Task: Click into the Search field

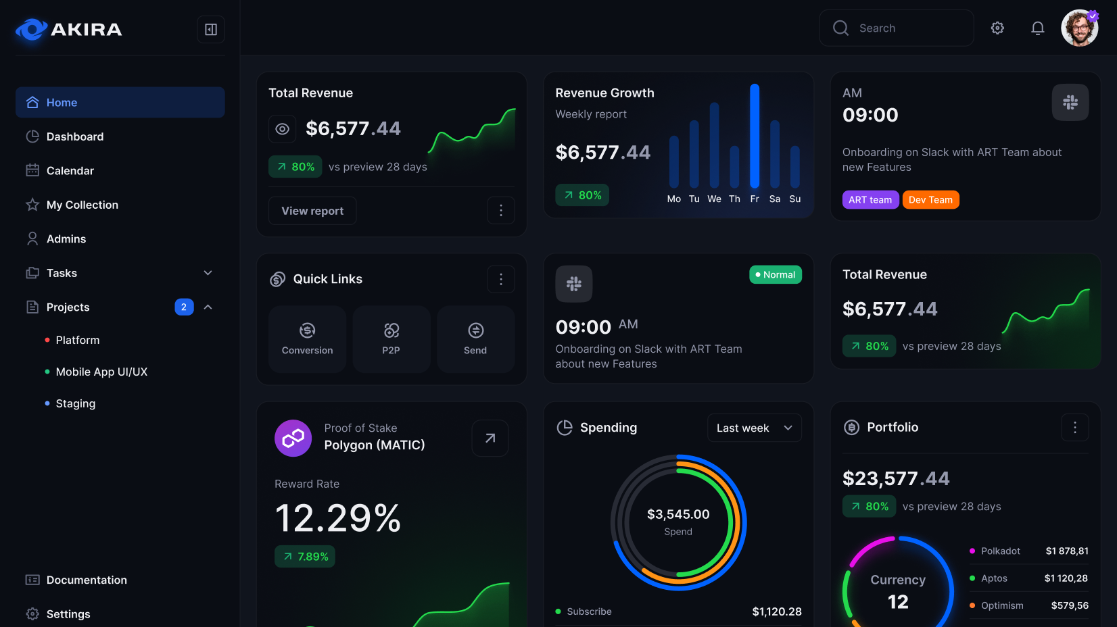Action: (x=897, y=28)
